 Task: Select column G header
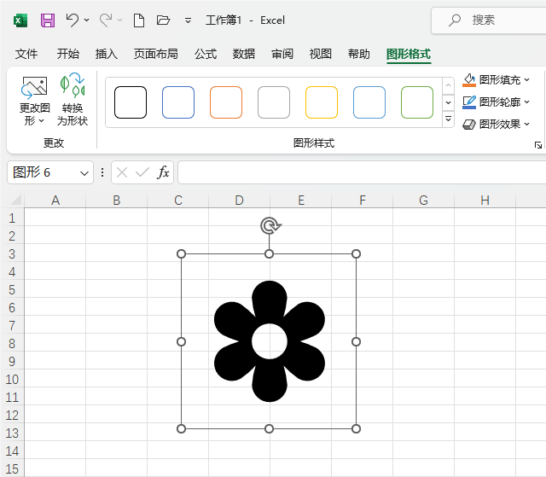click(423, 201)
